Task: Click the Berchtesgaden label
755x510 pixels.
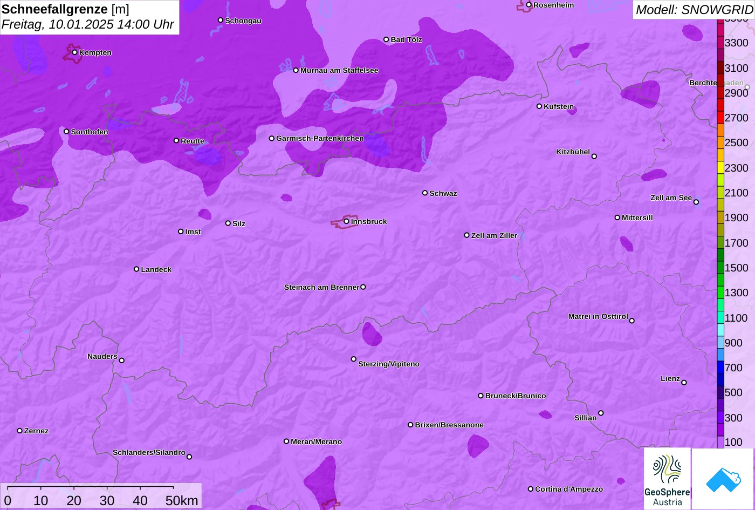Action: (x=716, y=83)
